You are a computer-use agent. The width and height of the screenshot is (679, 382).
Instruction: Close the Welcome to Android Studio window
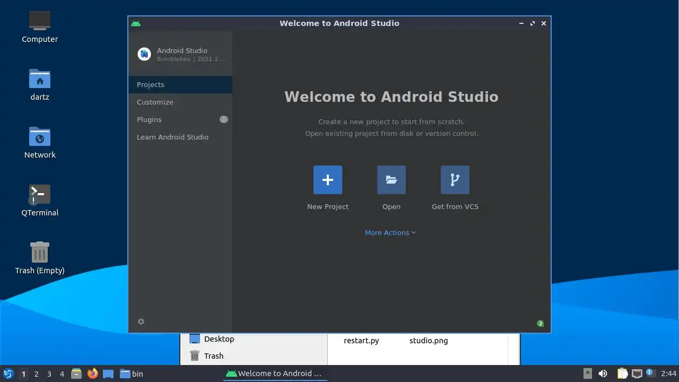(543, 23)
